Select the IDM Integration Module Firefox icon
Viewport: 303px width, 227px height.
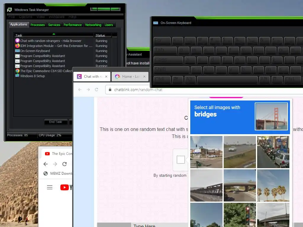coord(17,46)
